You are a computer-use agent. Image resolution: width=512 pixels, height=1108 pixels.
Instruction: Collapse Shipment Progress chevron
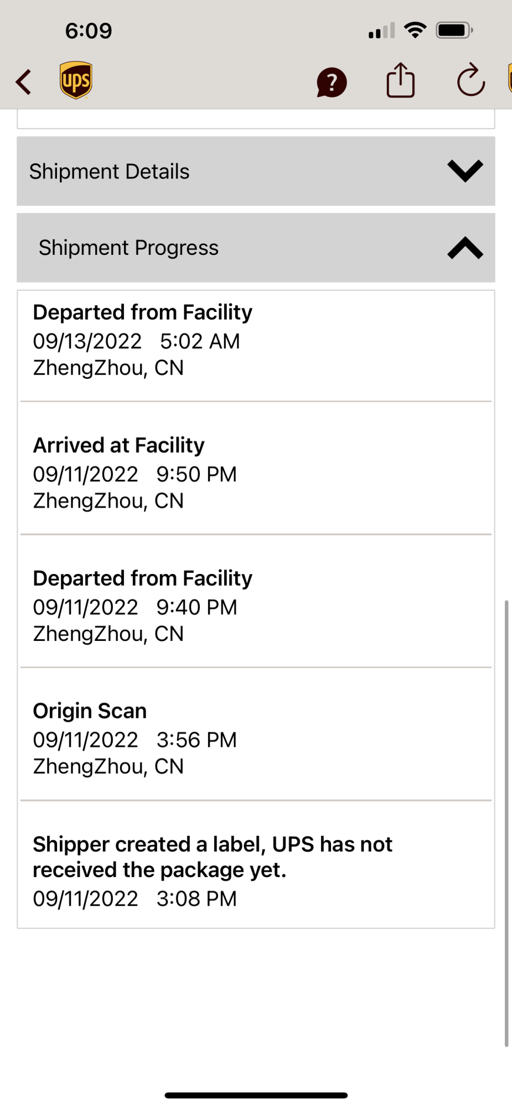click(x=465, y=248)
